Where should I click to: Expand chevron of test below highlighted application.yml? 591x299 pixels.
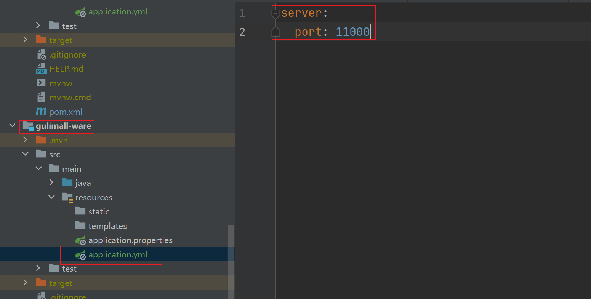point(38,269)
